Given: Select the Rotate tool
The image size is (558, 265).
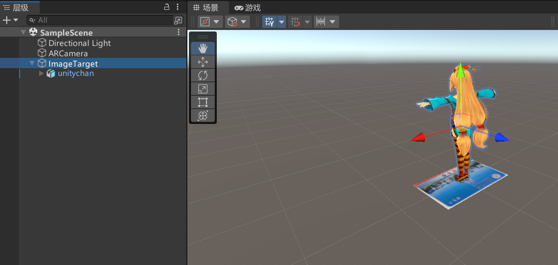Looking at the screenshot, I should [203, 75].
